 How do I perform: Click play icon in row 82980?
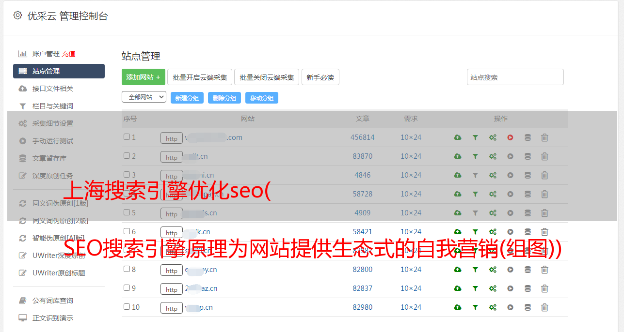[510, 307]
